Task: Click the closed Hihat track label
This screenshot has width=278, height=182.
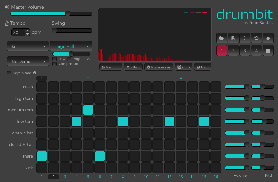Action: [x=21, y=144]
